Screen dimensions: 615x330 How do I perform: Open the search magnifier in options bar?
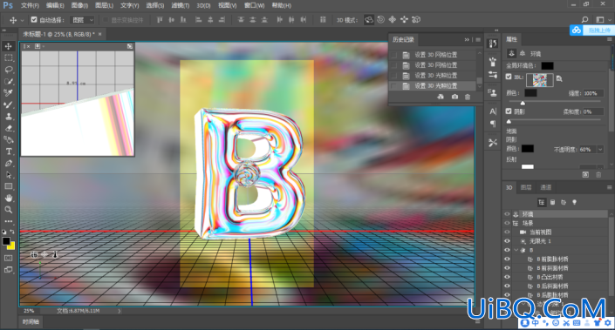[584, 19]
